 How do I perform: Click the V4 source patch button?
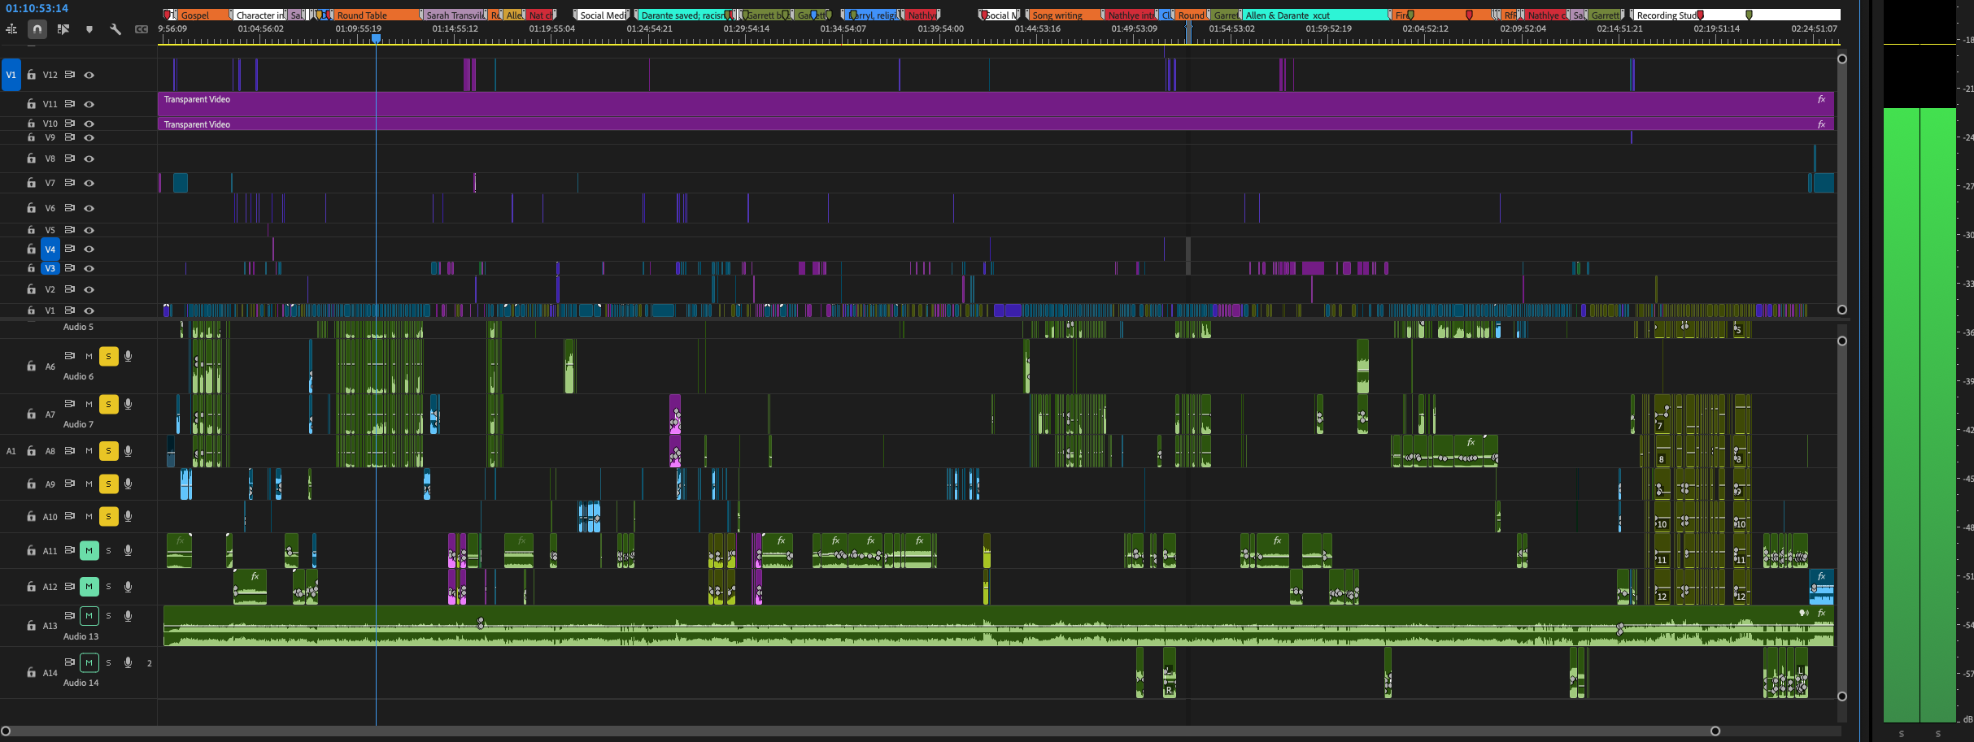(50, 250)
